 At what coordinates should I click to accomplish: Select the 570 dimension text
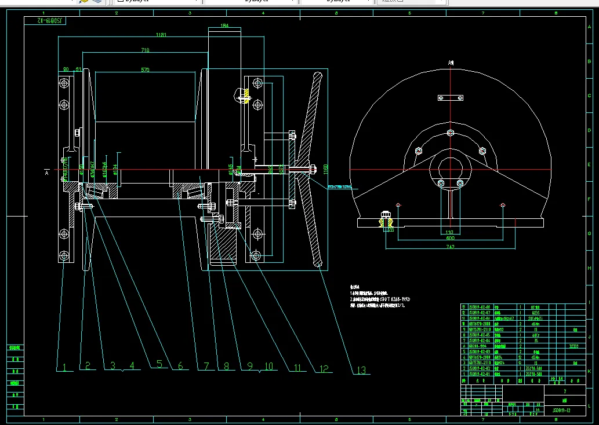145,70
